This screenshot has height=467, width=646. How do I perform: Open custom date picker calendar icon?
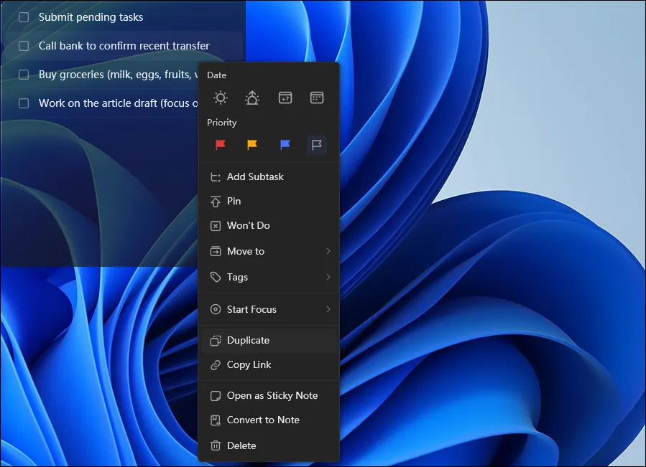317,98
